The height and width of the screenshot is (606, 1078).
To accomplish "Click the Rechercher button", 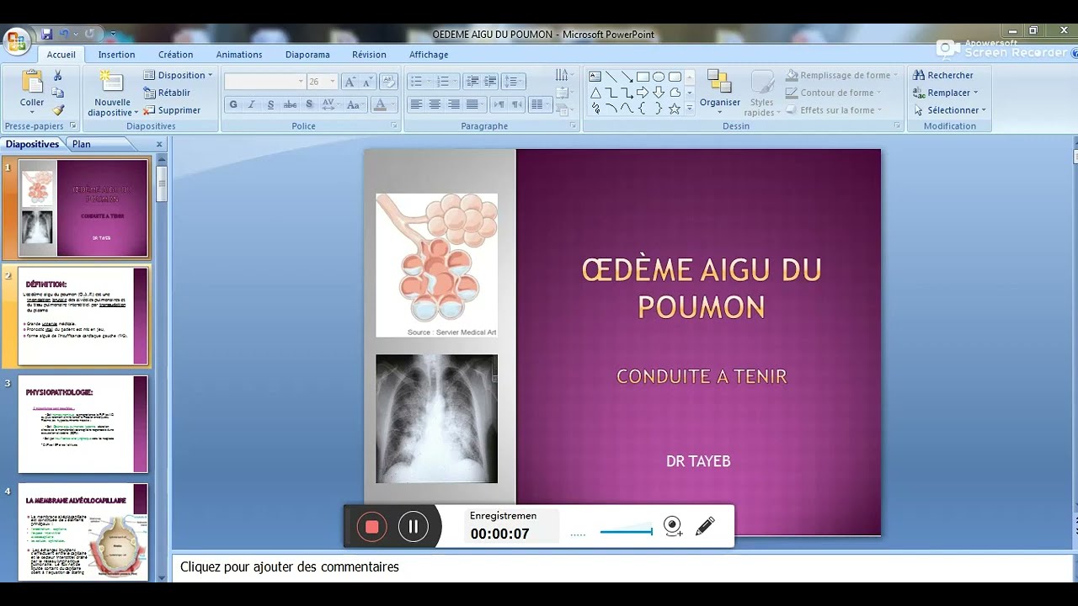I will pos(943,75).
